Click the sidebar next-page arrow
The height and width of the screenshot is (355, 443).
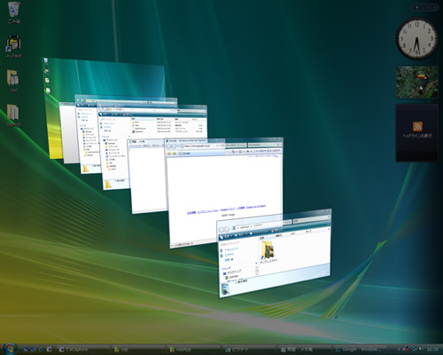click(435, 7)
